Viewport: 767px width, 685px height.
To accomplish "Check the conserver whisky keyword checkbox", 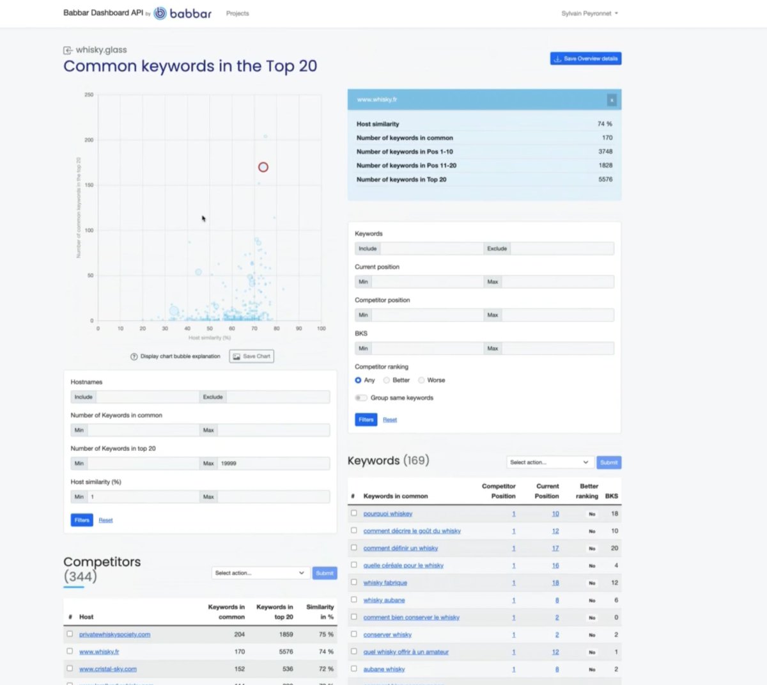I will pyautogui.click(x=354, y=634).
